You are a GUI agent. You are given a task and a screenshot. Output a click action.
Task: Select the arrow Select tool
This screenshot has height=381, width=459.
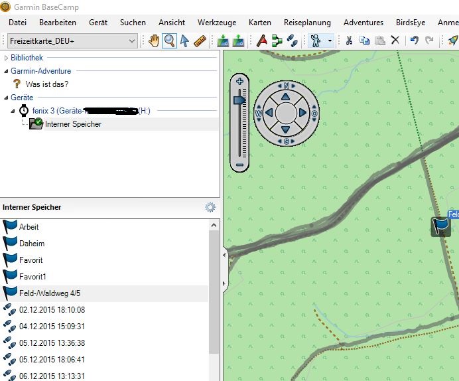[x=184, y=40]
